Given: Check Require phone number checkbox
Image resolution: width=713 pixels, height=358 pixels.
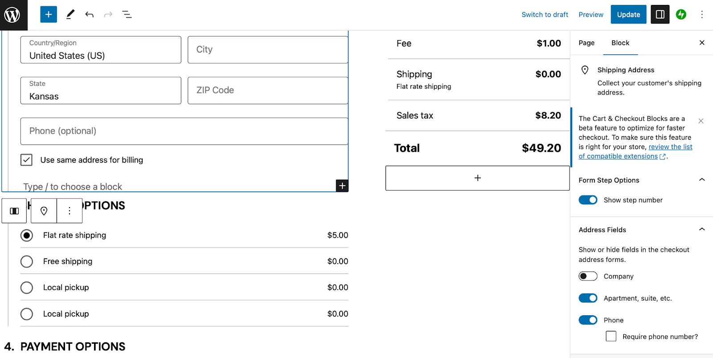Looking at the screenshot, I should pyautogui.click(x=611, y=336).
